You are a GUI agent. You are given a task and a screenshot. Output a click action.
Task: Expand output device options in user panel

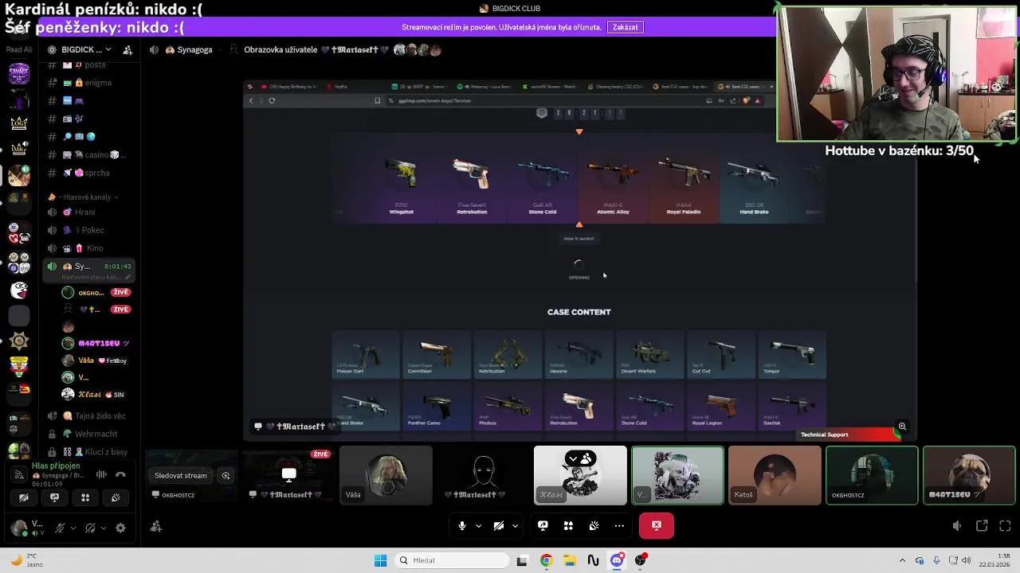tap(103, 528)
